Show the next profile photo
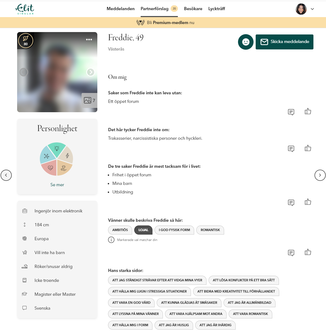This screenshot has width=326, height=331. (91, 72)
